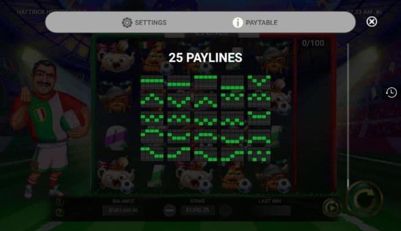Close the paylines overlay with X
This screenshot has height=231, width=401.
pos(372,22)
